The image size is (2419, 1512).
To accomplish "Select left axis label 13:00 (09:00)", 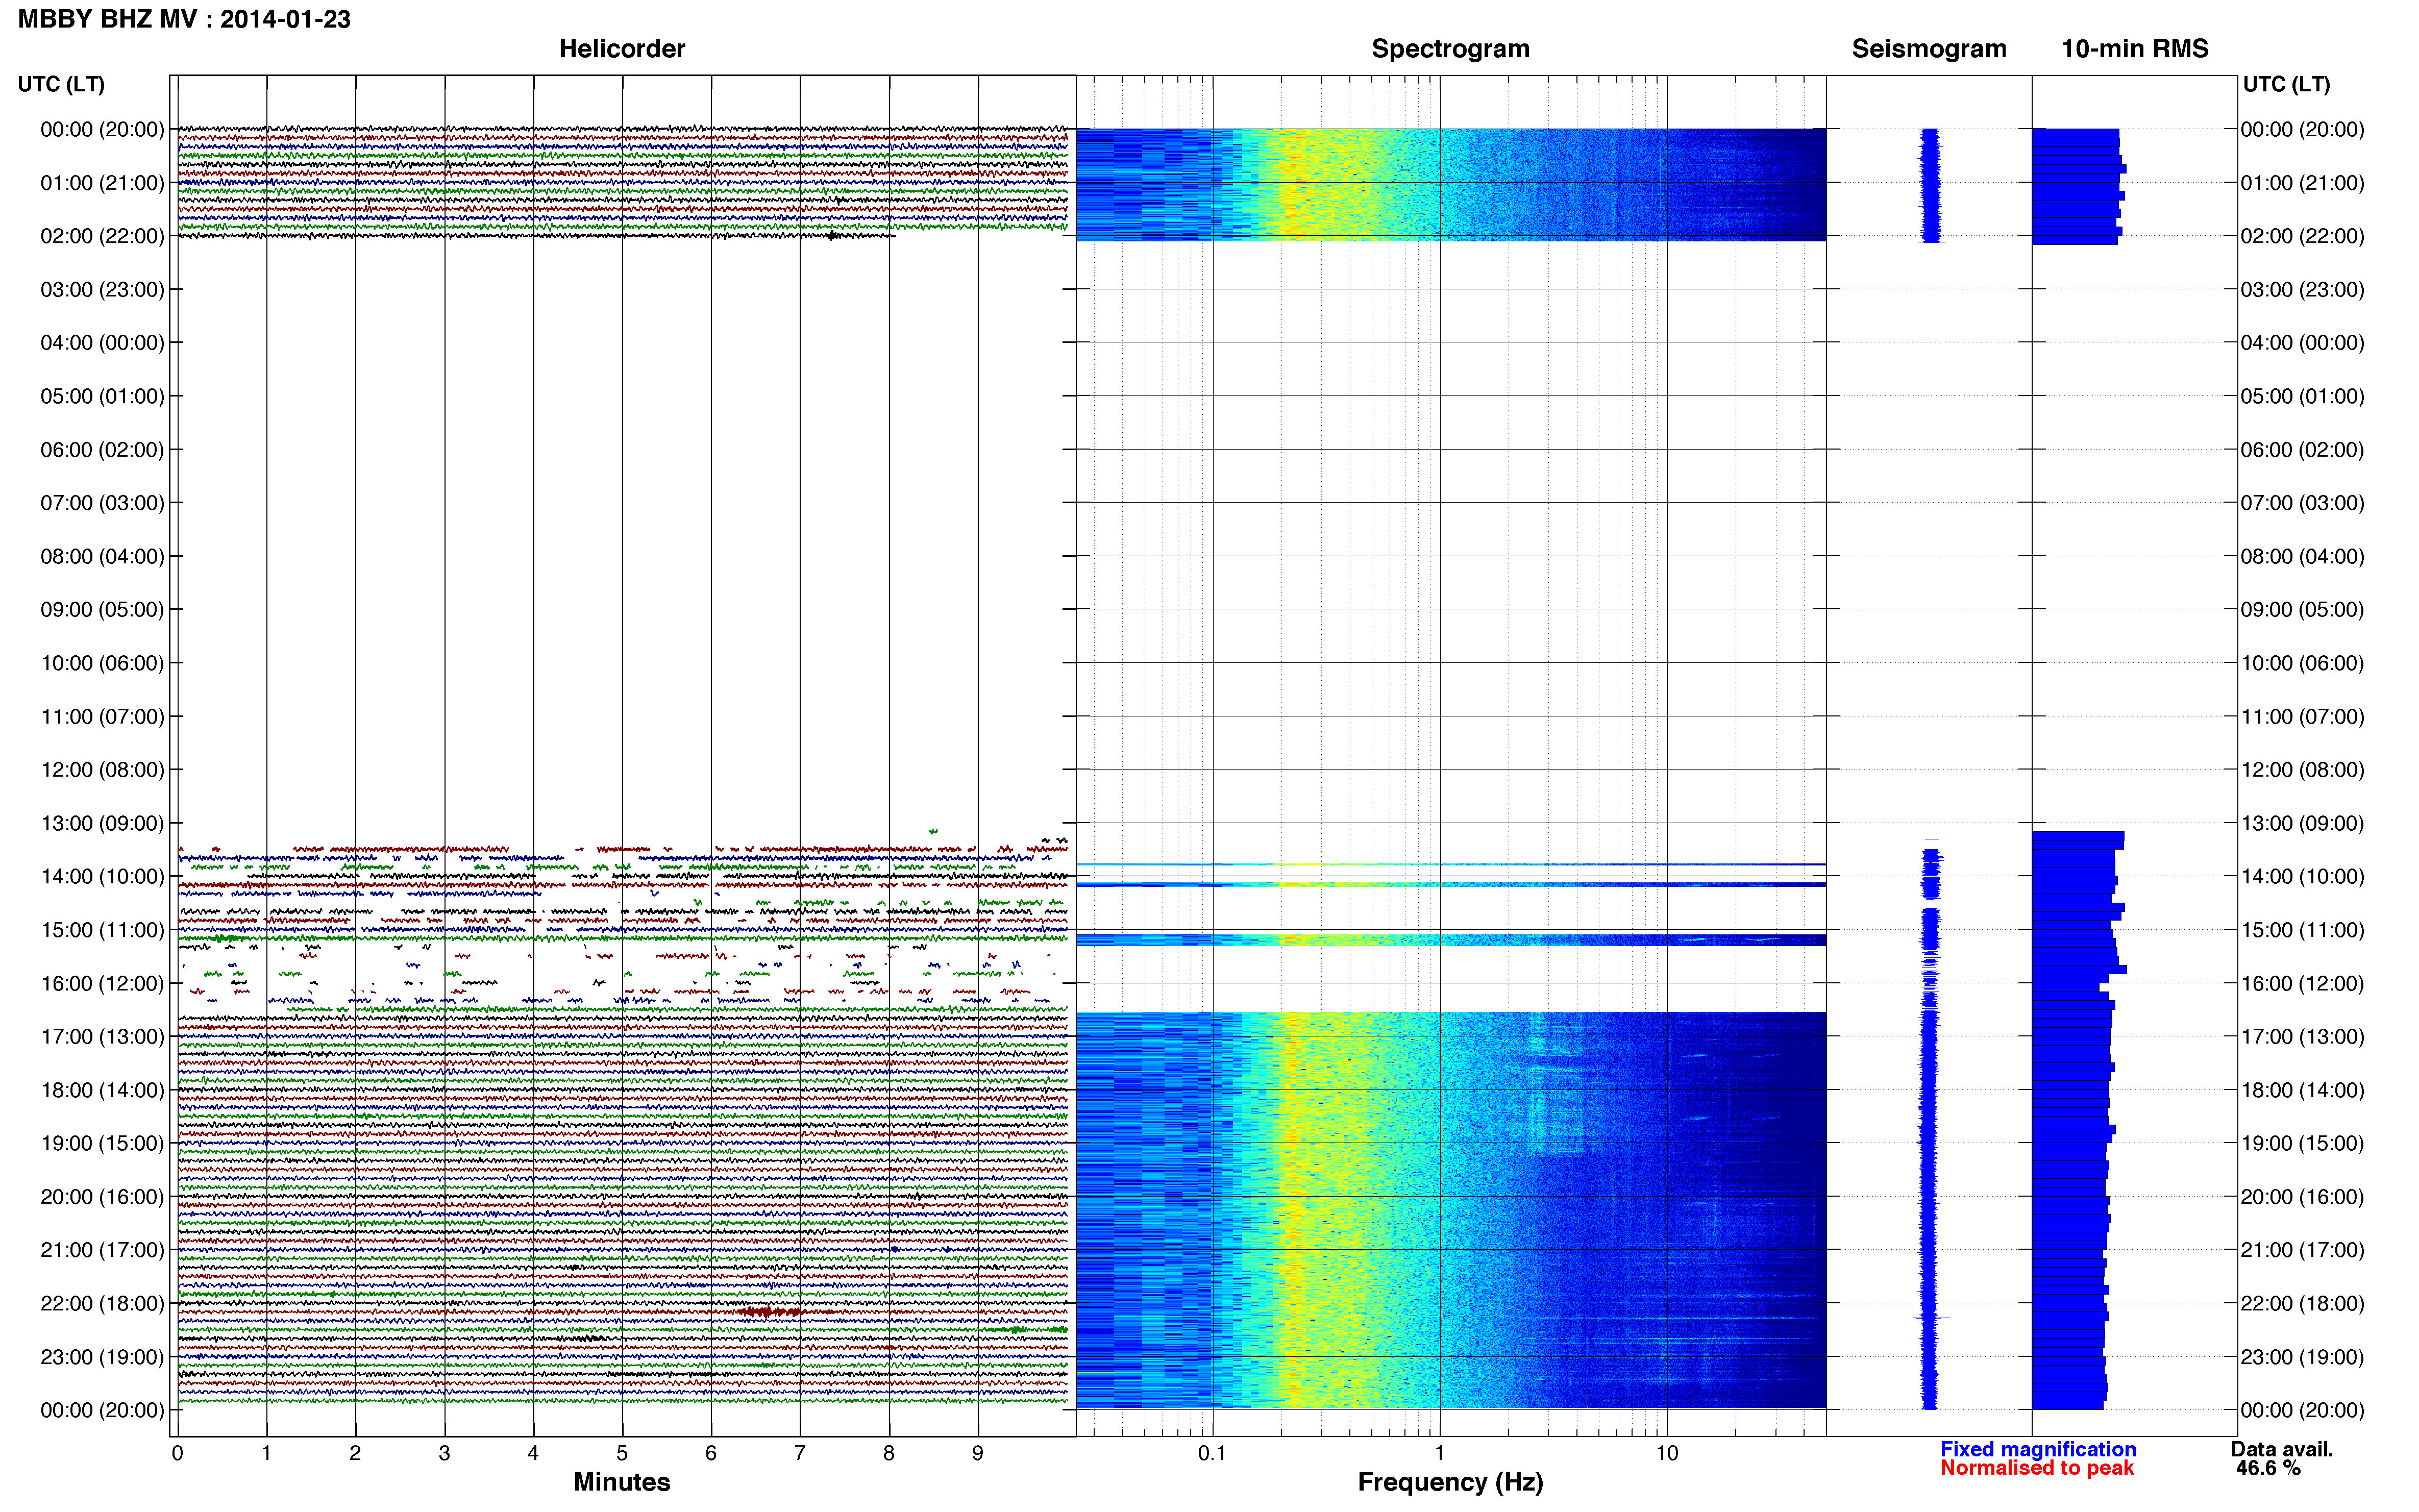I will 102,823.
